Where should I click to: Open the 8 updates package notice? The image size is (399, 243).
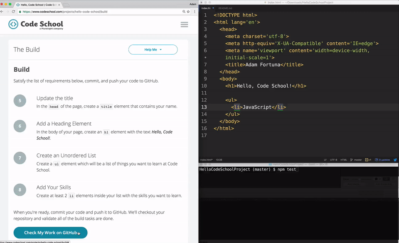click(x=382, y=160)
